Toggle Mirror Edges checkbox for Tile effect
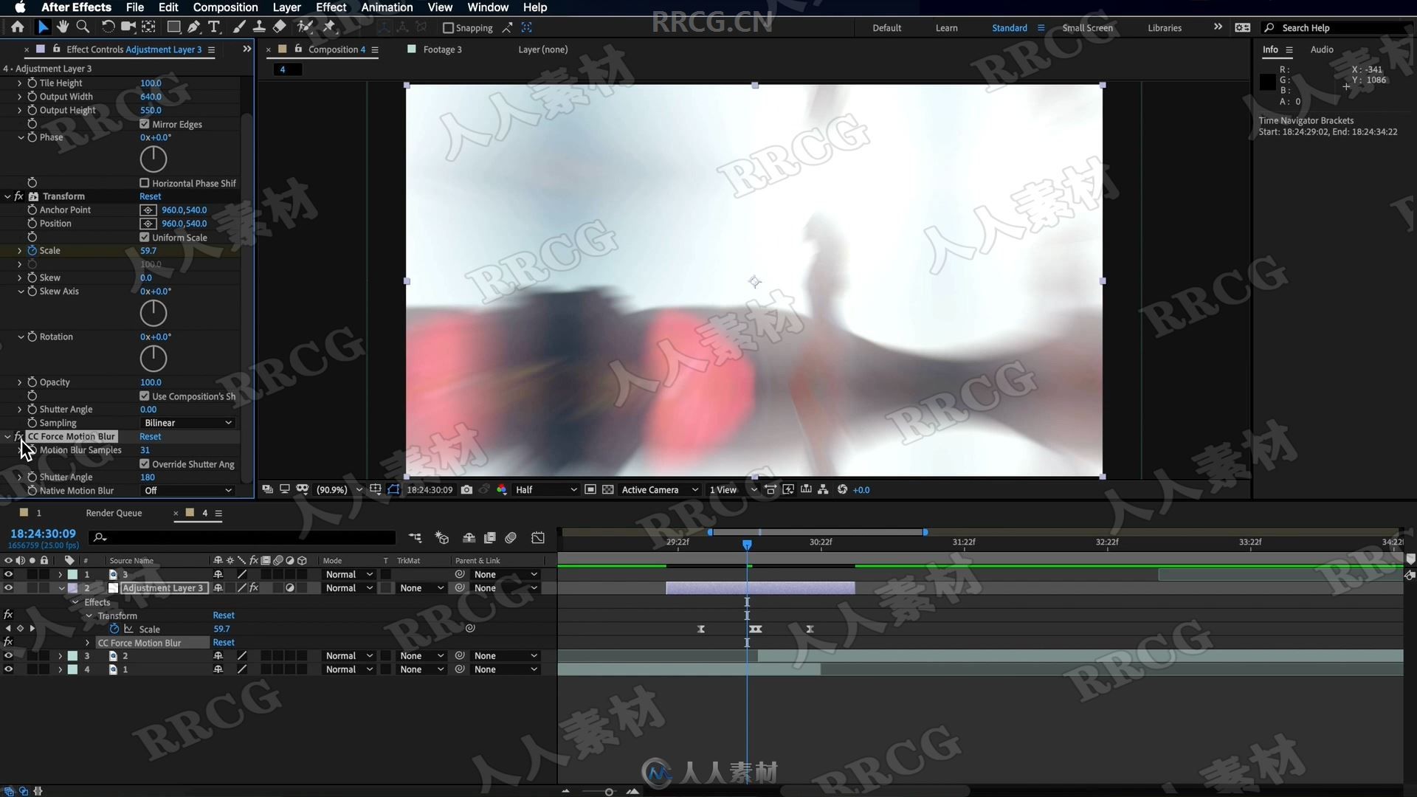 (x=145, y=123)
